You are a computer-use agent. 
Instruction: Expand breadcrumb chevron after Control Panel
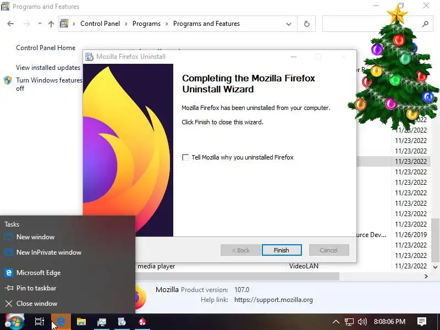pos(127,24)
